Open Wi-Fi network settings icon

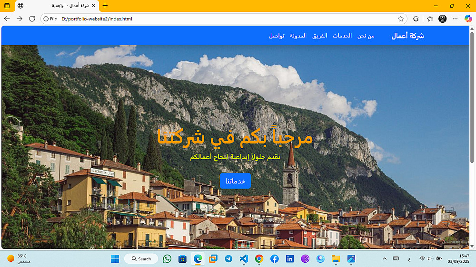click(x=422, y=258)
